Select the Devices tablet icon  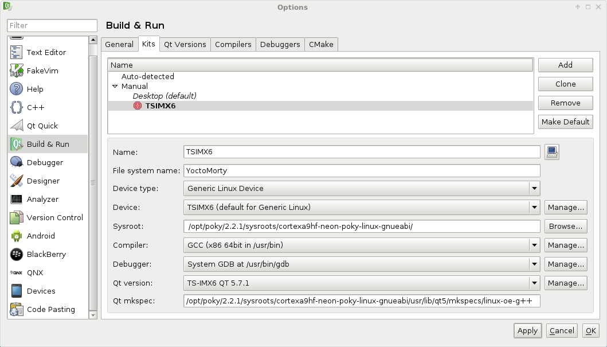pos(16,291)
